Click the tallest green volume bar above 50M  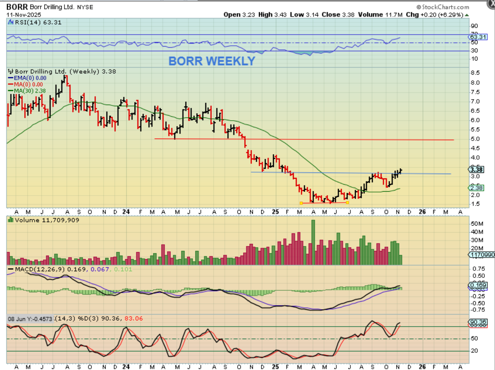point(313,242)
